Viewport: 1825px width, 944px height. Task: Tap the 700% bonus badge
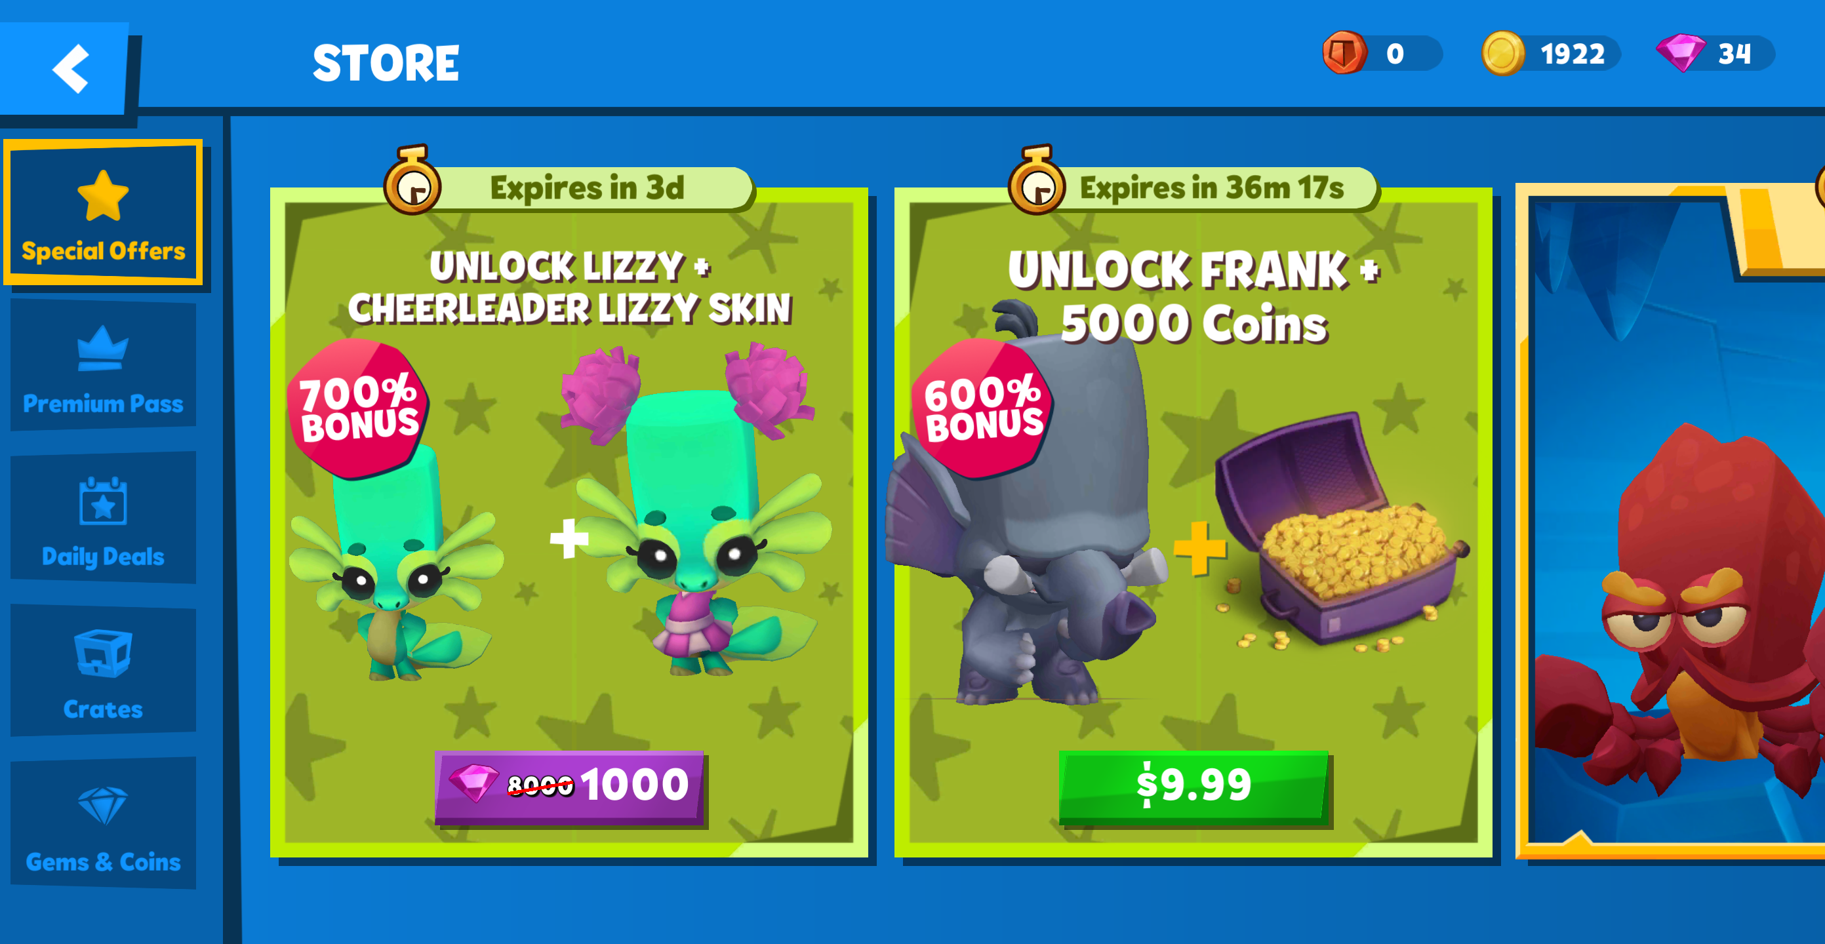click(358, 408)
